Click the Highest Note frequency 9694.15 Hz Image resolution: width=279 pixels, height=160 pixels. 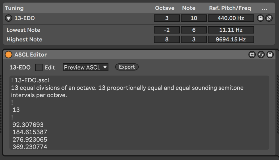point(231,39)
